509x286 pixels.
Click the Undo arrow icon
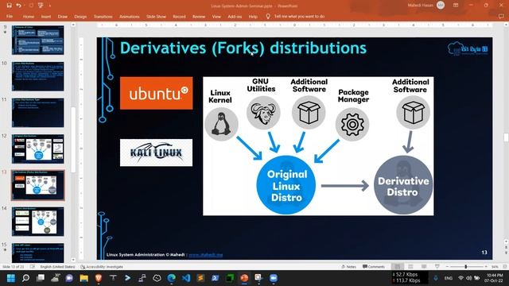tap(18, 6)
